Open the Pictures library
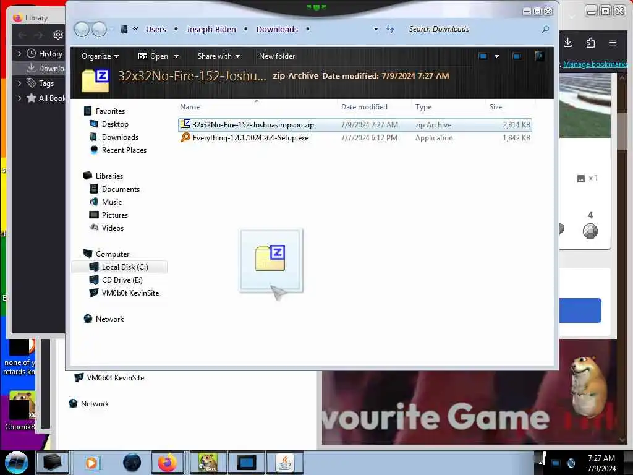This screenshot has height=475, width=633. (x=114, y=215)
